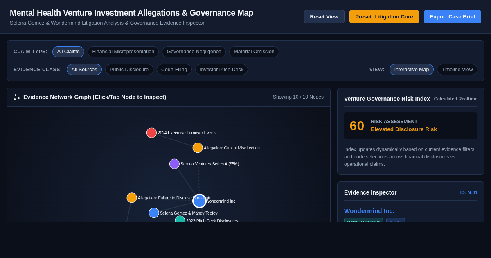The width and height of the screenshot is (491, 258).
Task: Filter evidence by Court Filing
Action: pyautogui.click(x=174, y=70)
